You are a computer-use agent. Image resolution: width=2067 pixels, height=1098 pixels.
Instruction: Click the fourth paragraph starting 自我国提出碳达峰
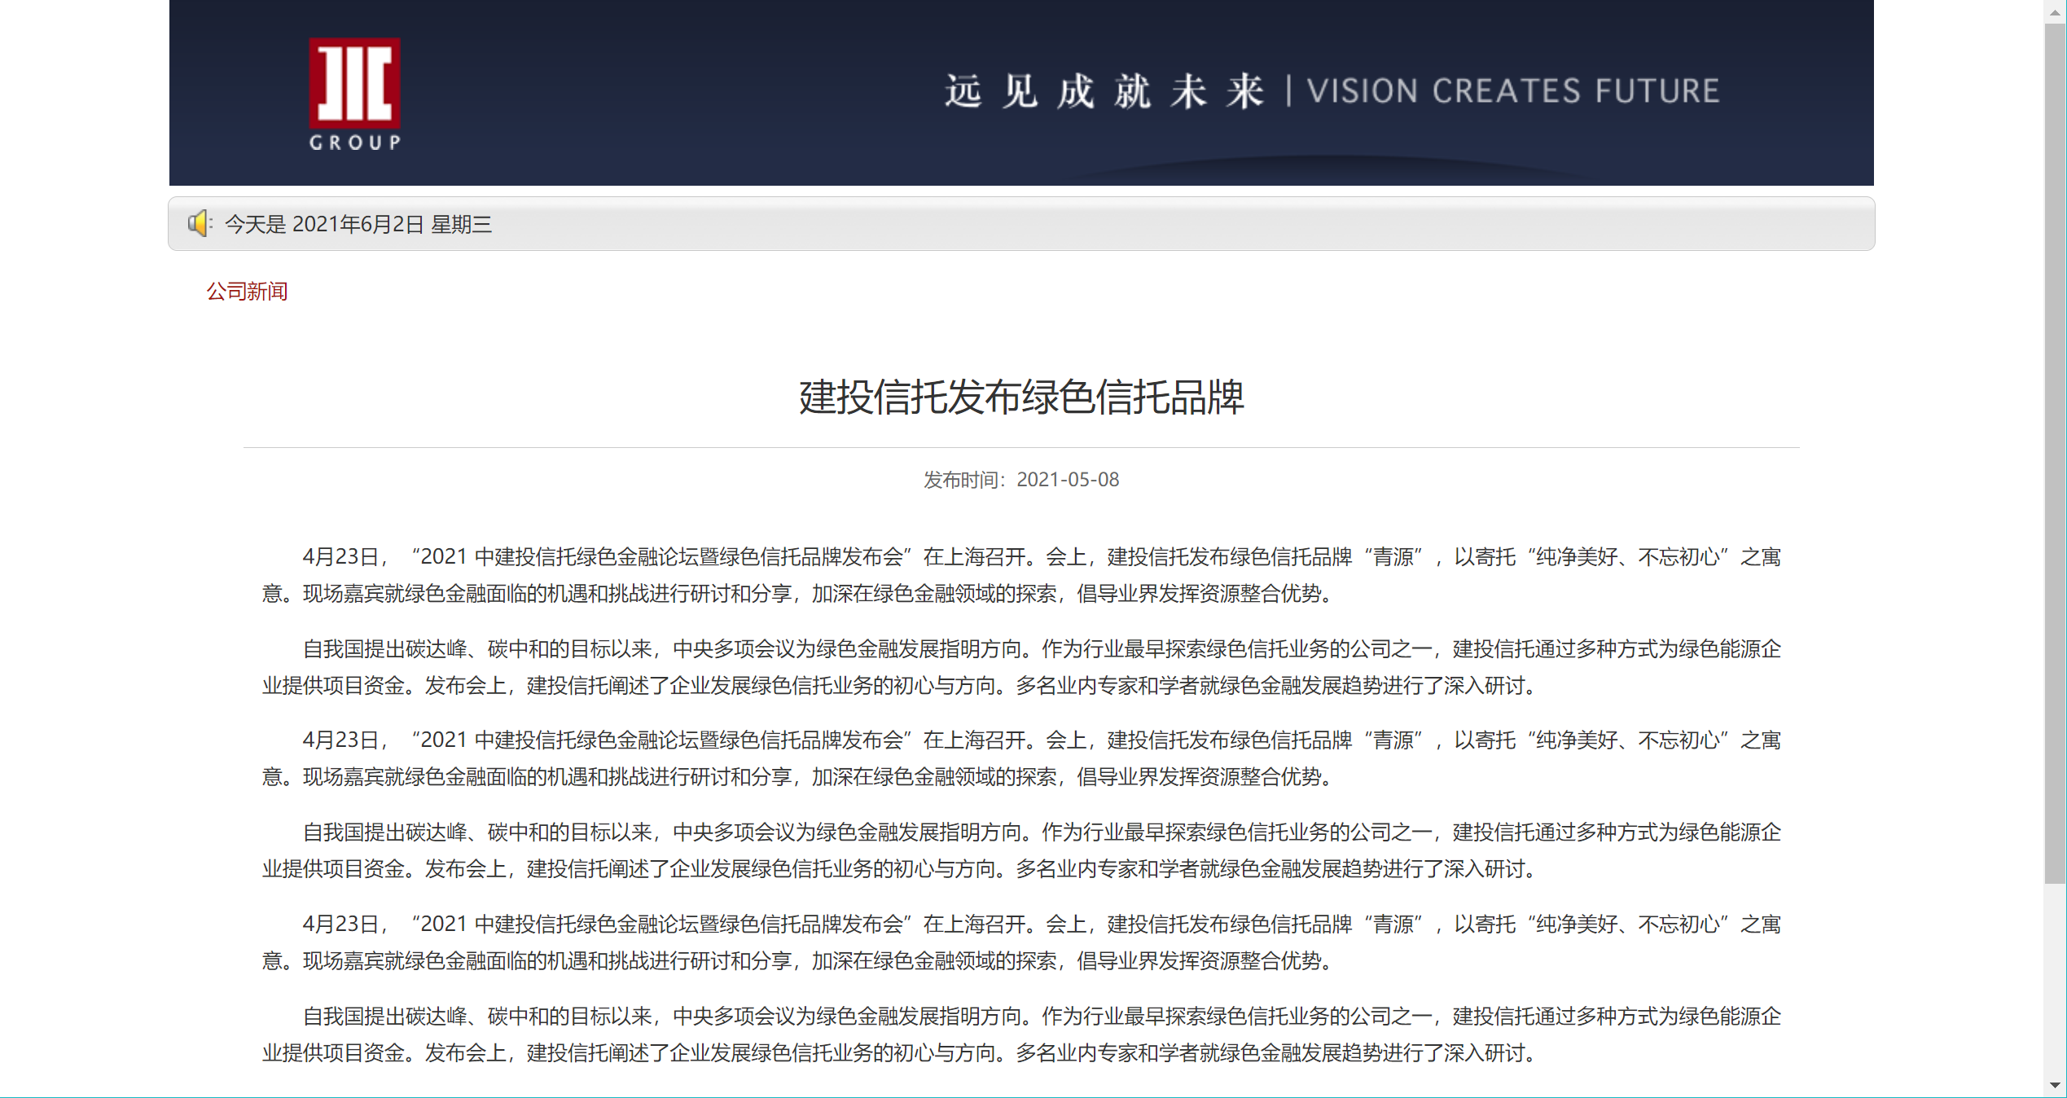pyautogui.click(x=1021, y=850)
